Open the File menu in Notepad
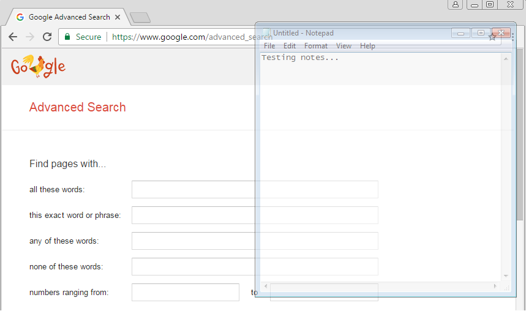 point(269,46)
